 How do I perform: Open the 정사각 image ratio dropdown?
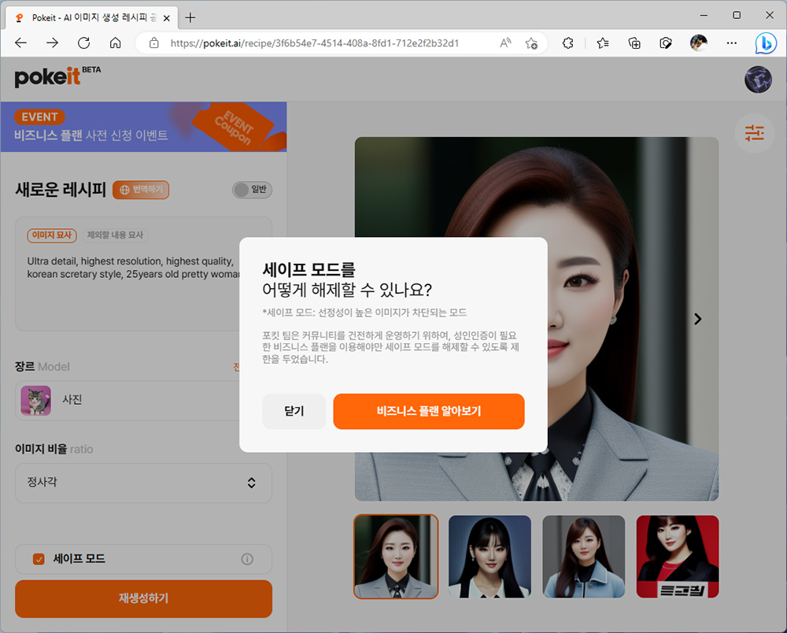pyautogui.click(x=143, y=483)
